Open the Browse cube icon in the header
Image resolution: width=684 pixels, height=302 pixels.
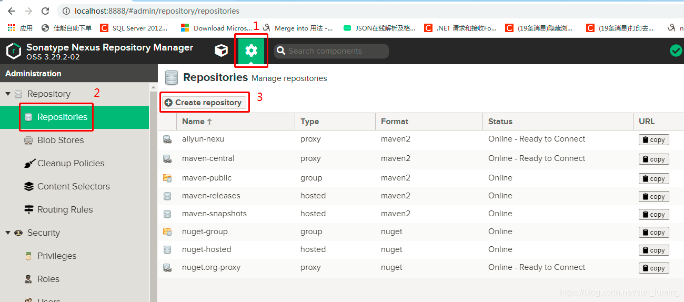tap(222, 51)
